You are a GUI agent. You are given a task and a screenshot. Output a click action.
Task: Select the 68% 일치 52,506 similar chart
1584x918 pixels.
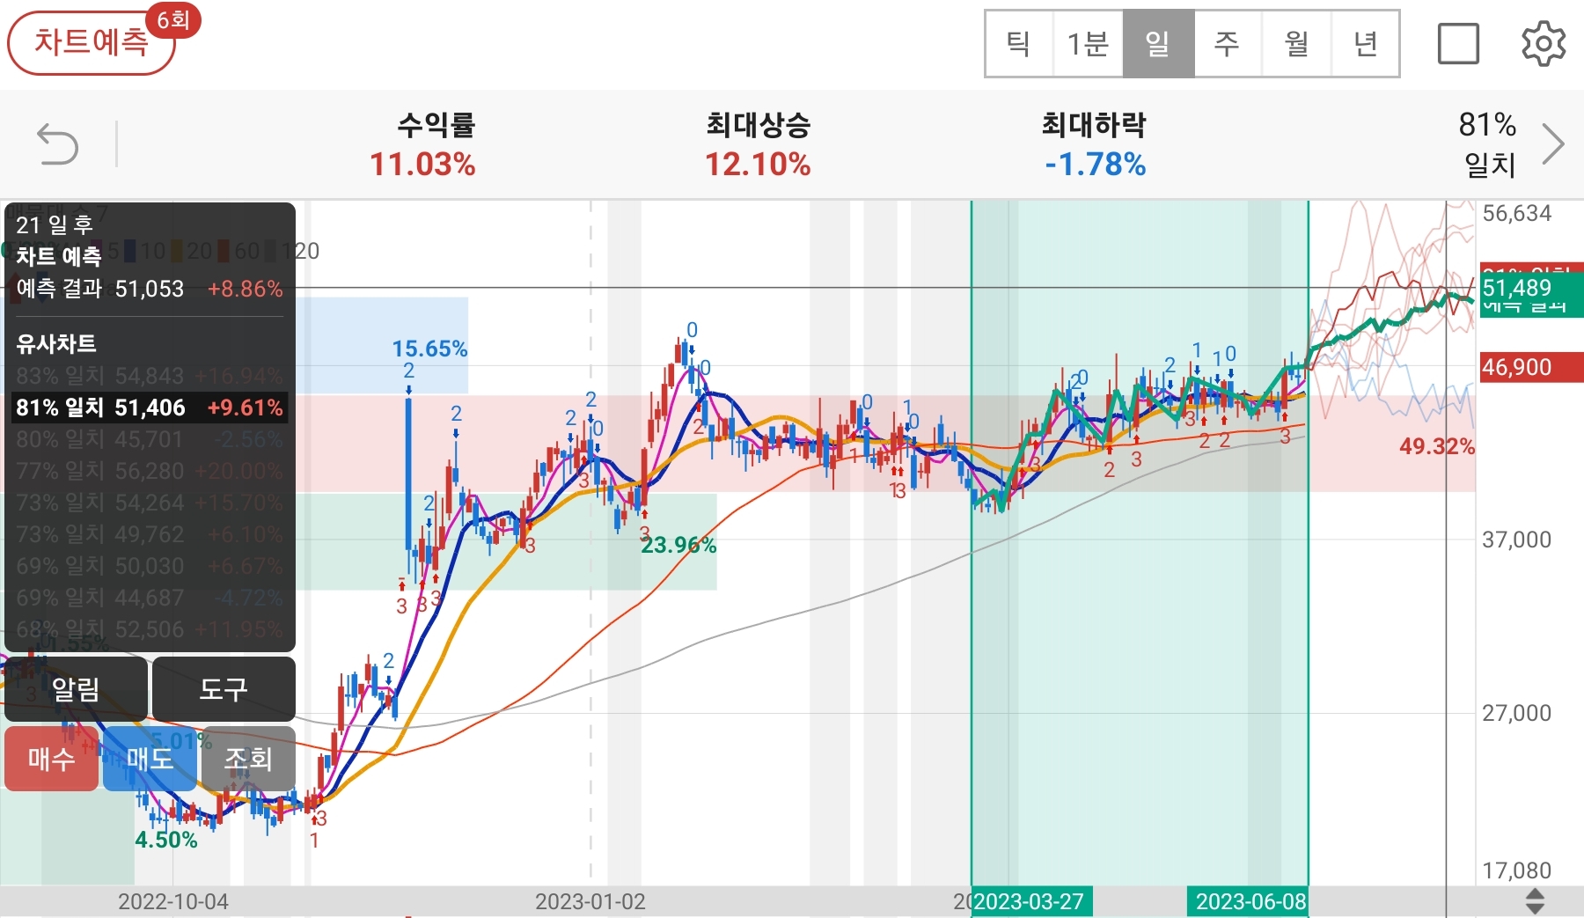[150, 629]
